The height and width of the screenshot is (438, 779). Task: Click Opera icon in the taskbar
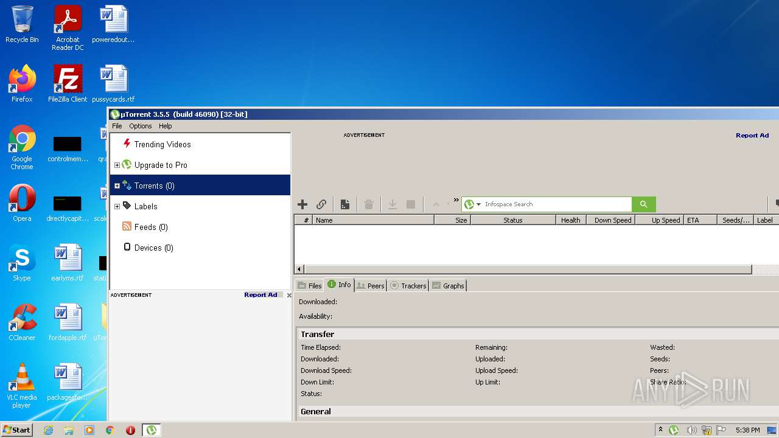130,430
